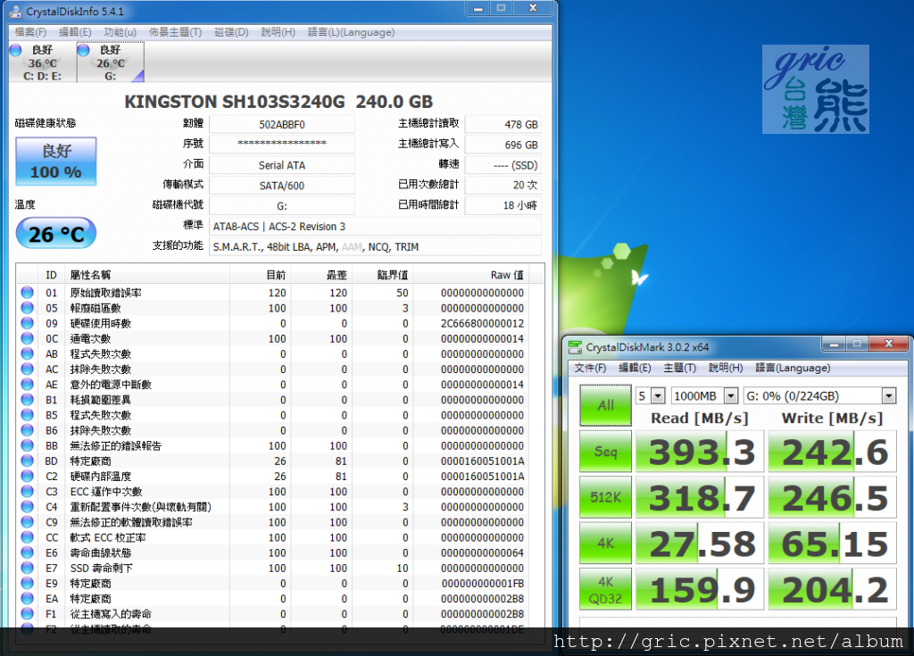Click the status icon for the B5 row

pyautogui.click(x=27, y=415)
